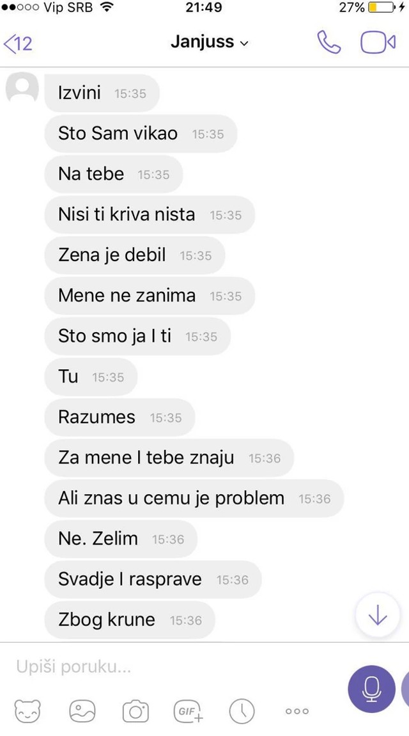The width and height of the screenshot is (409, 736).
Task: Jump to latest messages with down arrow
Action: (378, 614)
